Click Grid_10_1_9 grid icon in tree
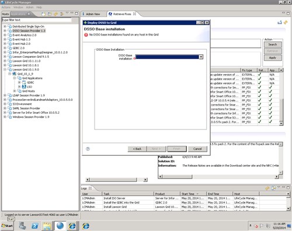The image size is (292, 231). coord(14,73)
